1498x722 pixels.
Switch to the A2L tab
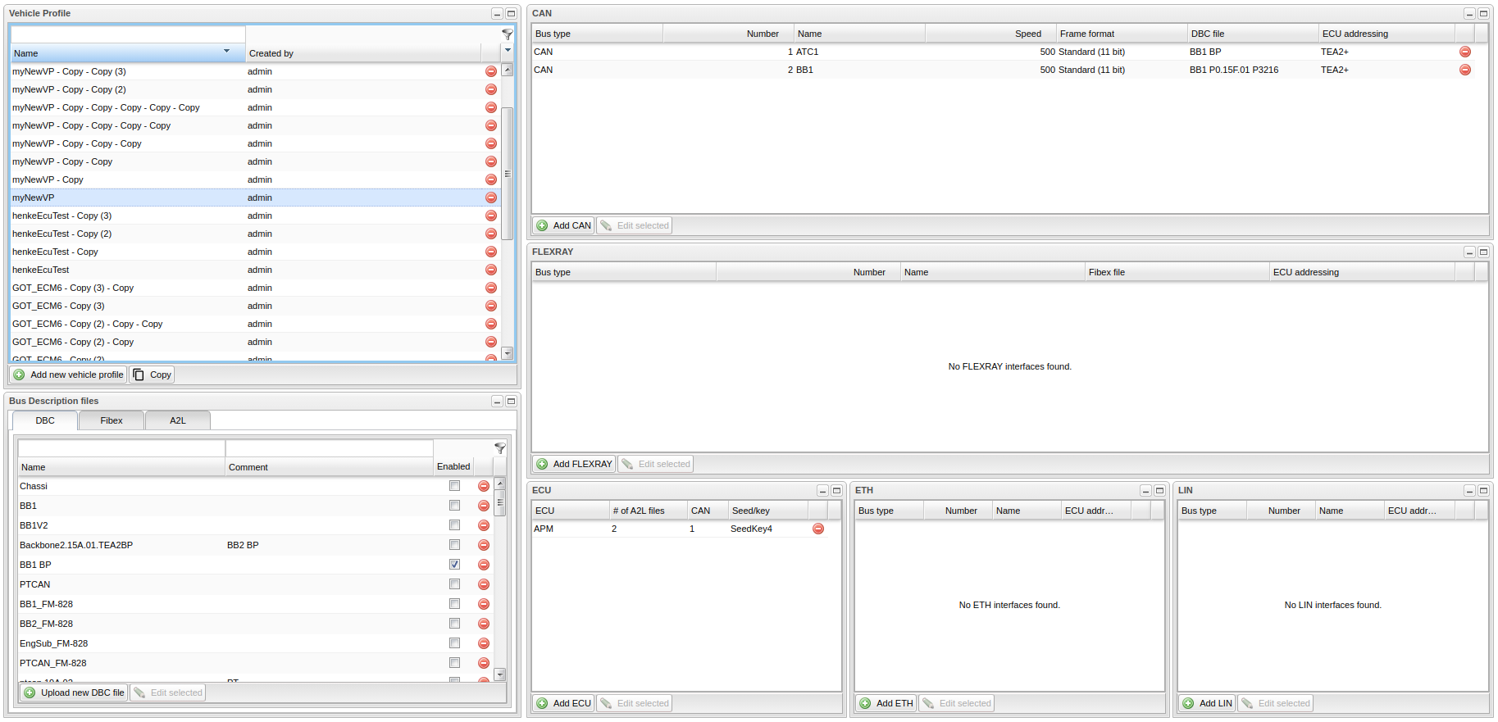tap(178, 420)
